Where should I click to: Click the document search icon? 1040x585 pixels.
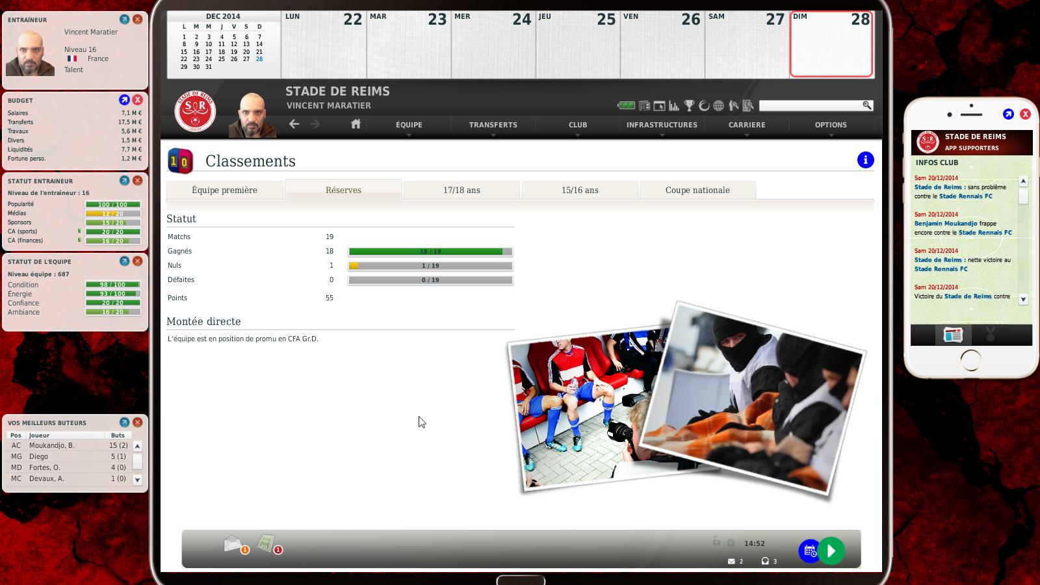(748, 105)
